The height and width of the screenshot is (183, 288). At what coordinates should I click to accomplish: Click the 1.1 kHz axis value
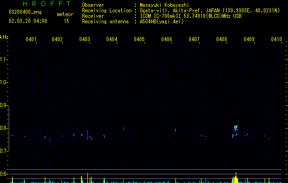tap(4, 59)
